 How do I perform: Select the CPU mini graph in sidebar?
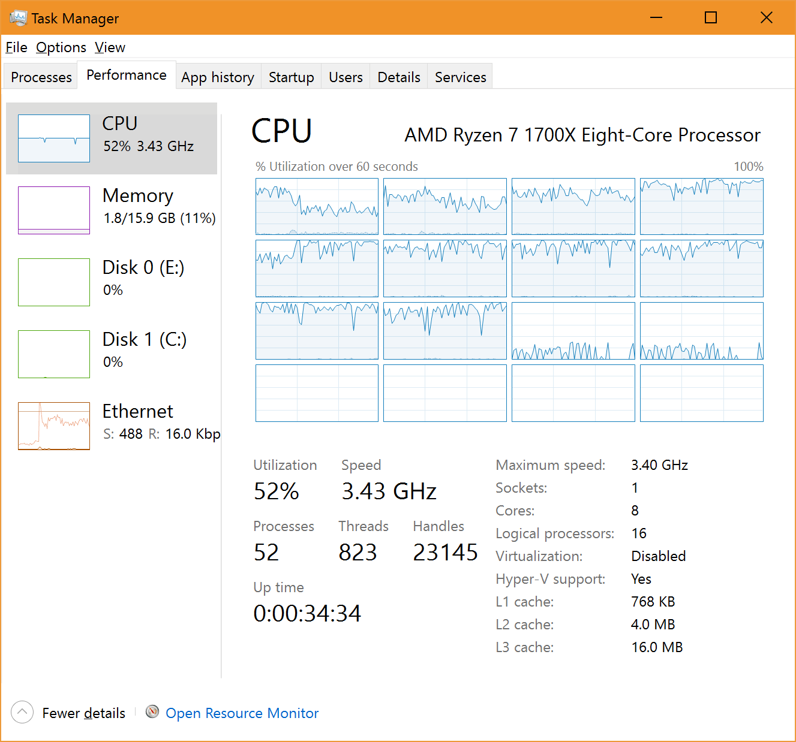tap(54, 138)
